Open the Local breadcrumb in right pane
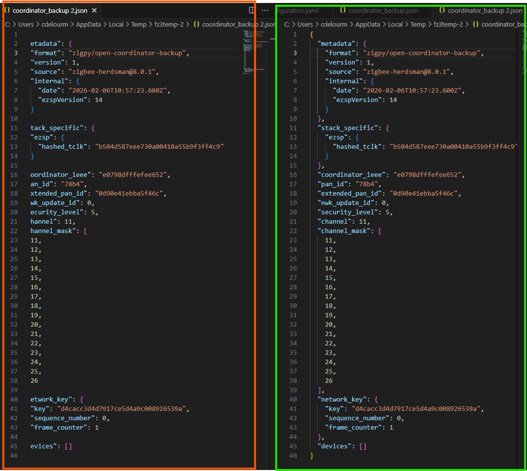Viewport: 527px width, 471px height. pos(395,24)
